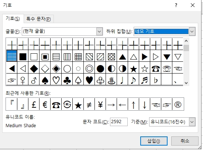Switch to the 특수 문자 tab

[x=39, y=19]
